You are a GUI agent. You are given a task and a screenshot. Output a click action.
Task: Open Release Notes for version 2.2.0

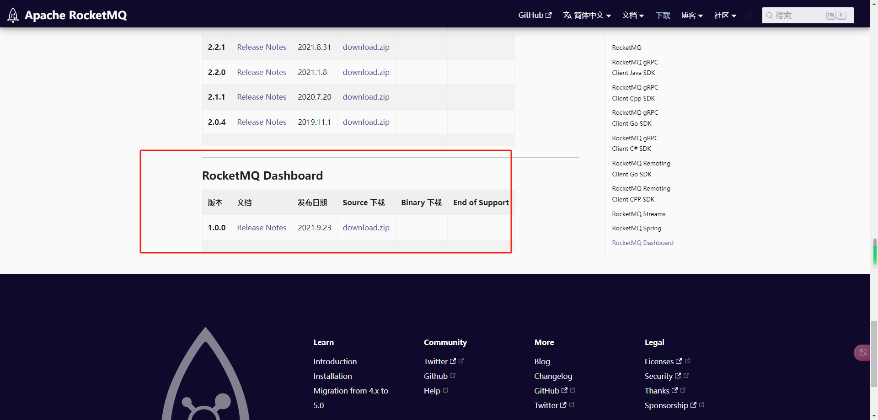coord(262,72)
